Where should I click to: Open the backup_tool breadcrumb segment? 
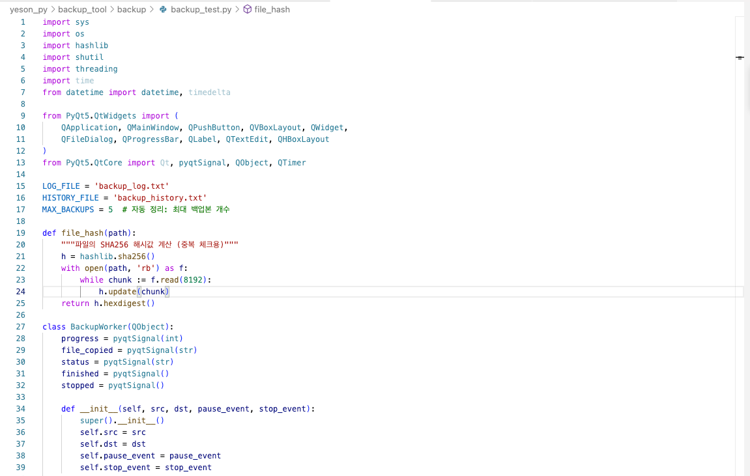[82, 10]
